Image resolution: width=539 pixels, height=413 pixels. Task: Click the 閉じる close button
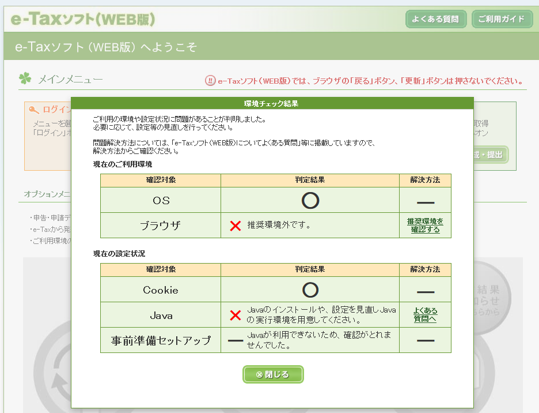[273, 374]
